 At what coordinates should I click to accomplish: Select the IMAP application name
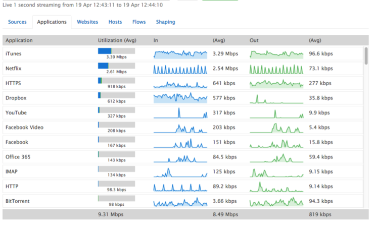pos(12,171)
